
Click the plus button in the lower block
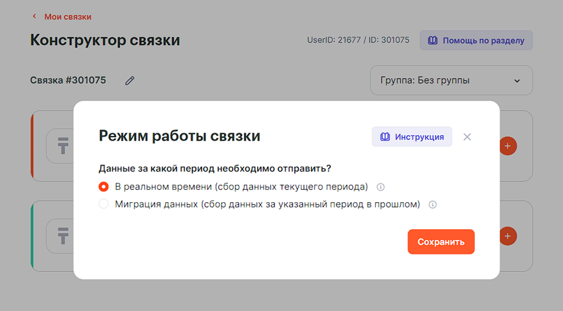(507, 236)
